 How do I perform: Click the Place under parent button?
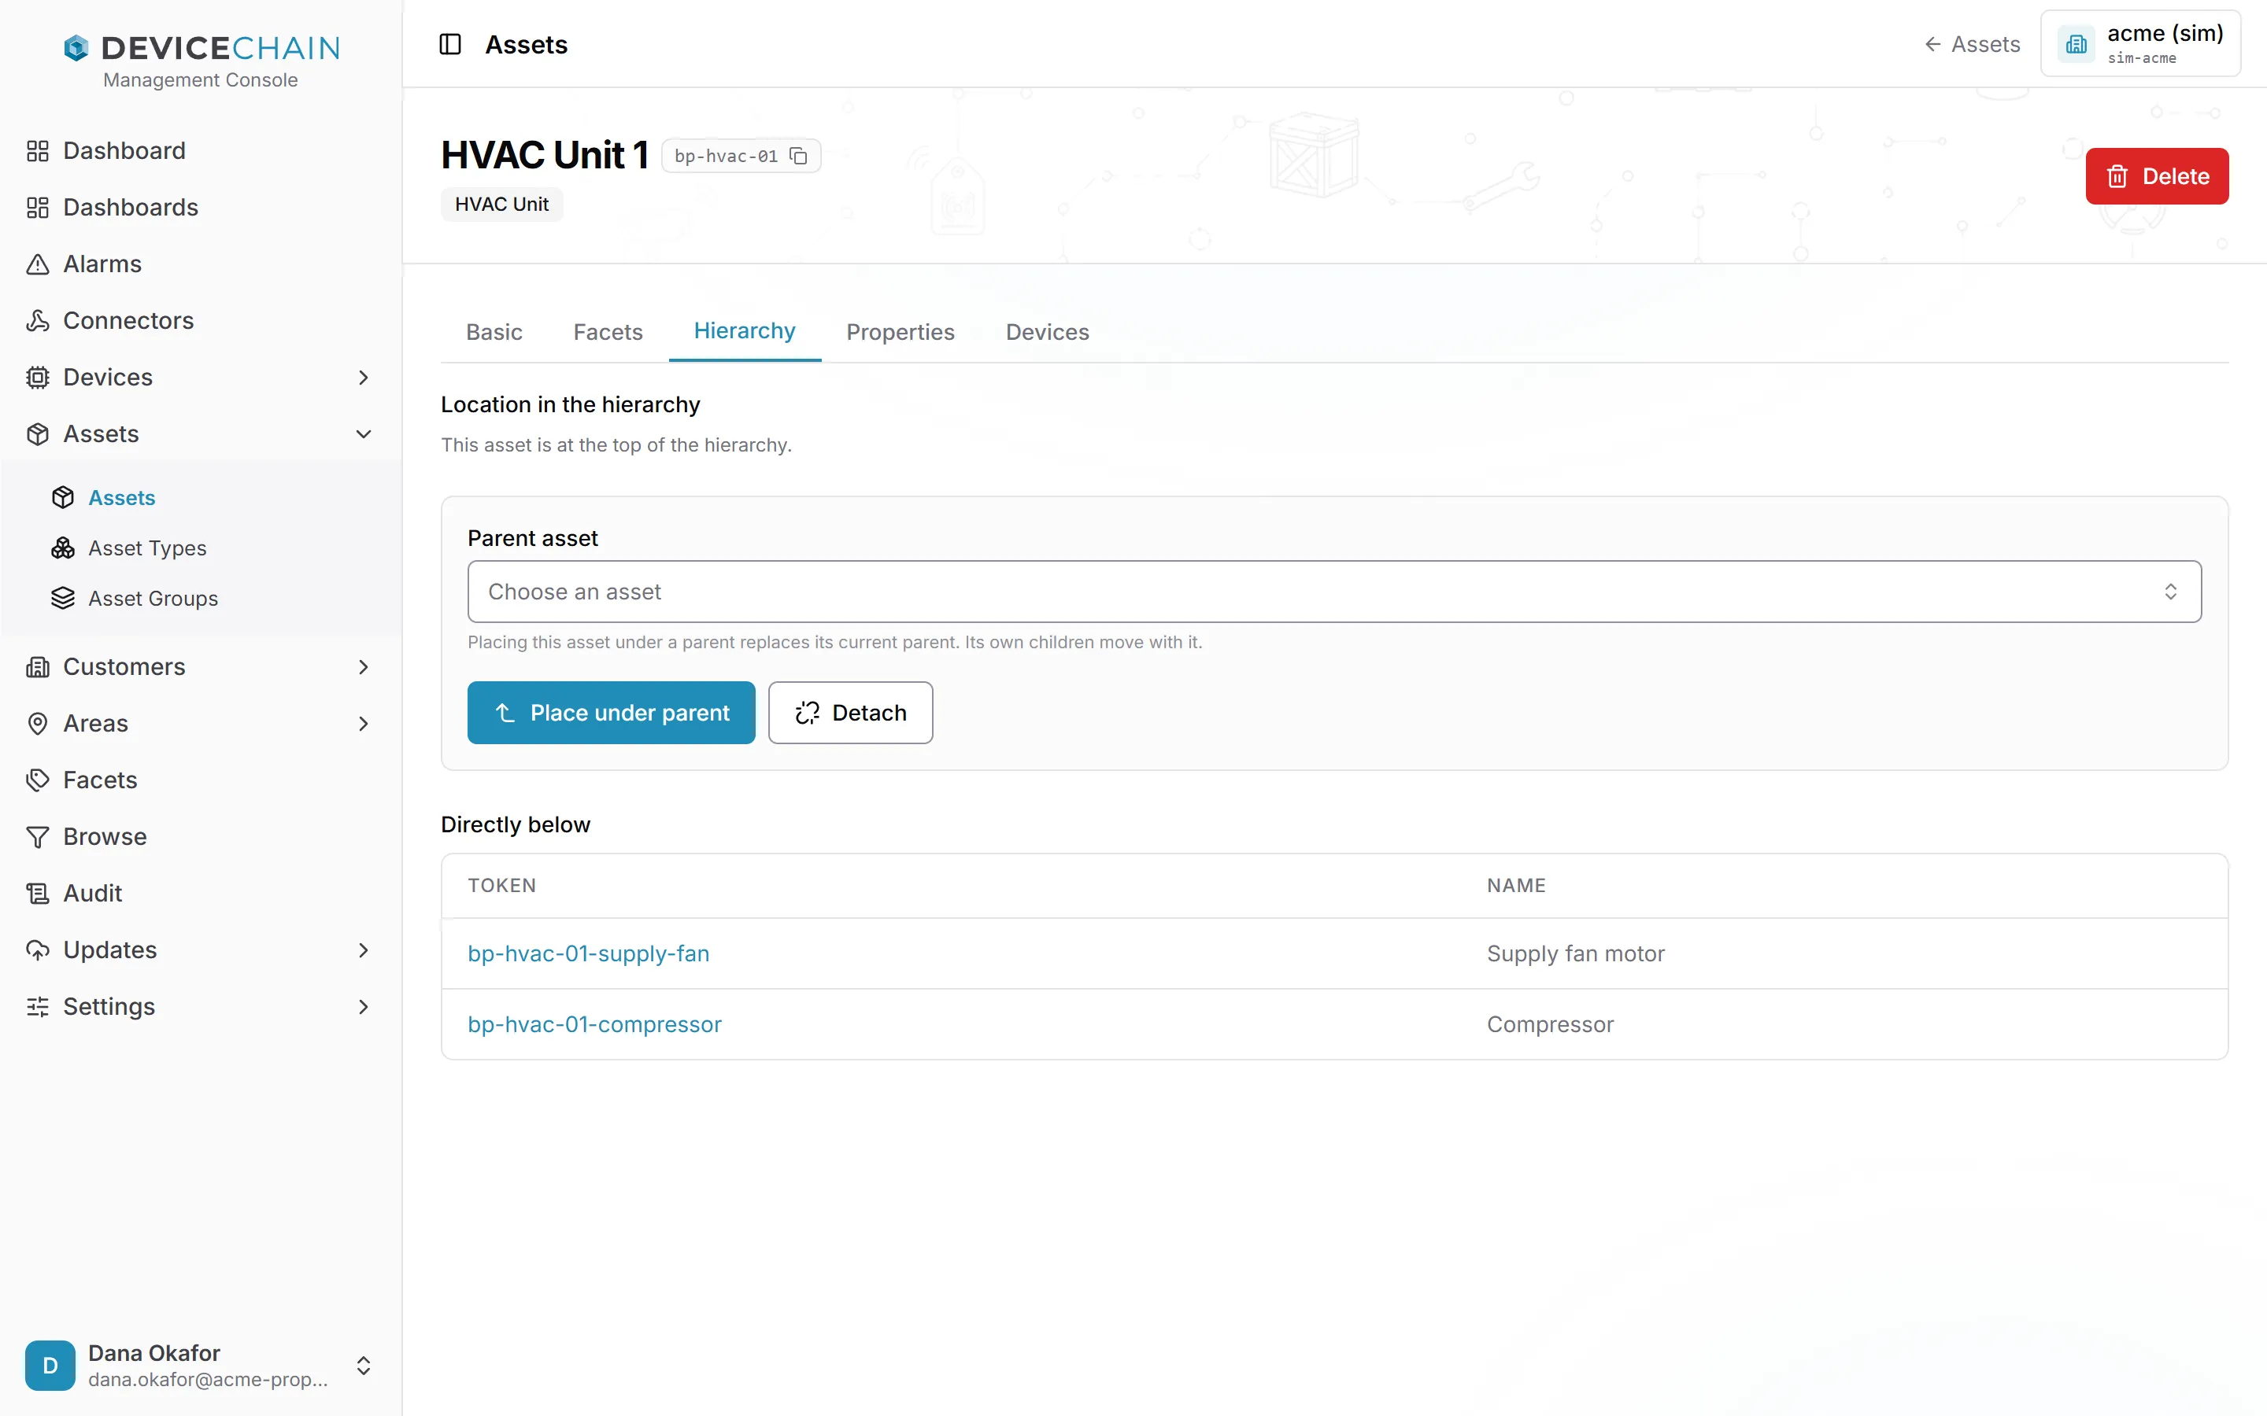click(611, 713)
